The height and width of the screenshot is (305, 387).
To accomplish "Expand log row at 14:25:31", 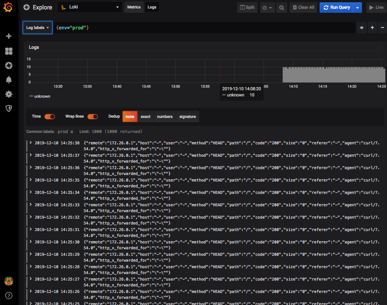I will [x=31, y=229].
